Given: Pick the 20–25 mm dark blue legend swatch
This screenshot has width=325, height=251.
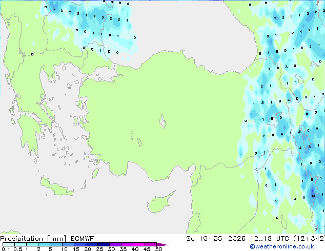Looking at the screenshot, I should [92, 244].
